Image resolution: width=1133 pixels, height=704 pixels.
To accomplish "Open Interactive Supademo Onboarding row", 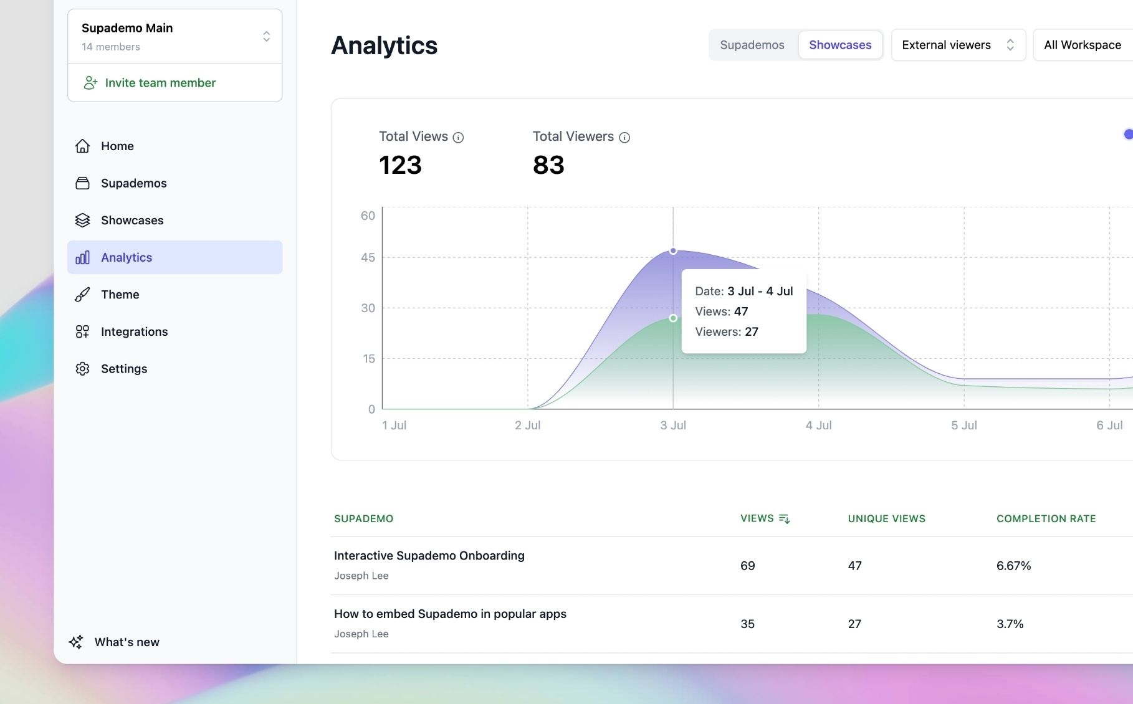I will click(x=732, y=566).
